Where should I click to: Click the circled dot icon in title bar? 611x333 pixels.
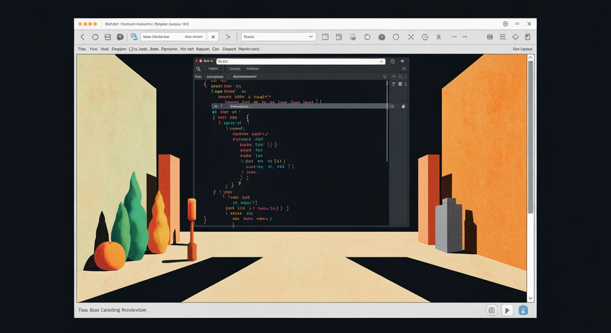click(x=506, y=24)
